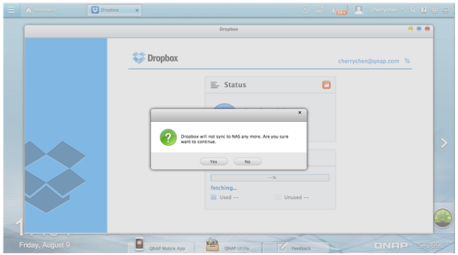Click the Friday, August 9 date
This screenshot has height=255, width=458.
click(x=44, y=245)
